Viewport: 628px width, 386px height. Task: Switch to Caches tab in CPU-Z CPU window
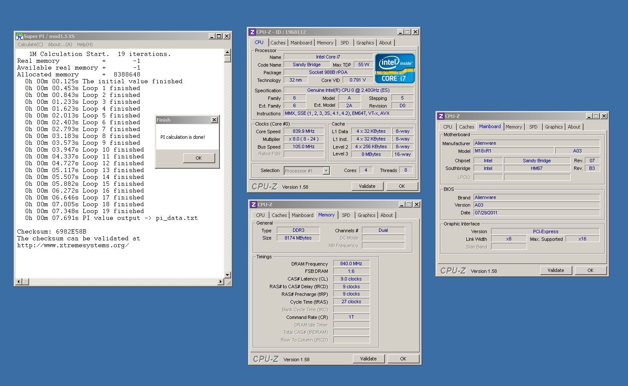(x=278, y=43)
